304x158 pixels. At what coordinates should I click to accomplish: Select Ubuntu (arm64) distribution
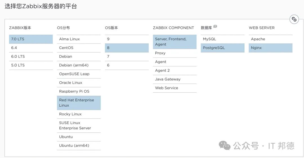[79, 145]
